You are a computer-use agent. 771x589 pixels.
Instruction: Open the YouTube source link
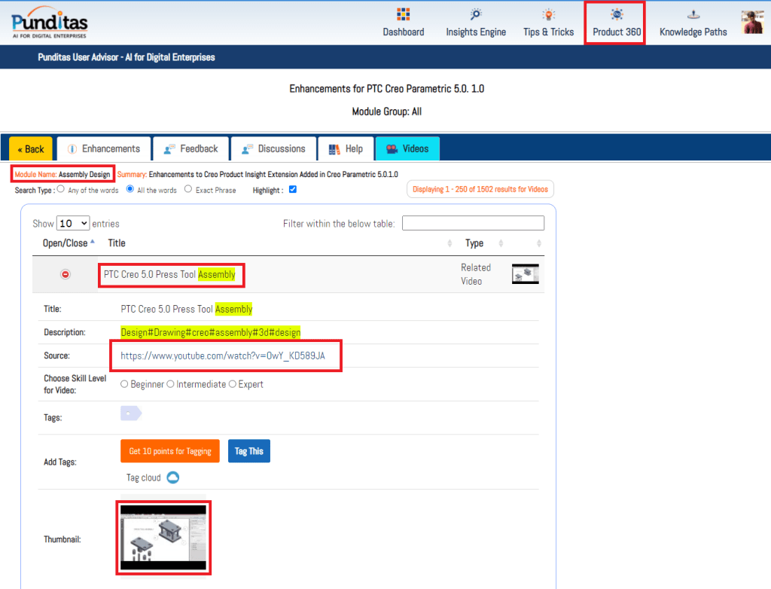pos(223,356)
